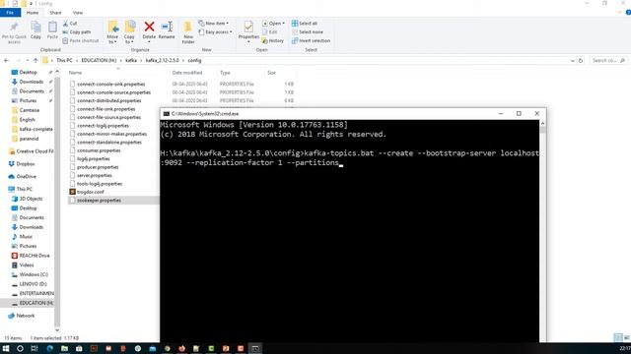Screen dimensions: 631x354
Task: Click the blue Help question mark icon
Action: 628,13
